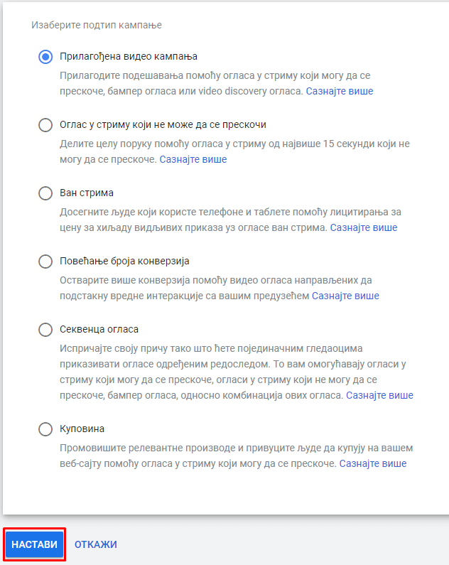
Task: Click the ОТКАЖИ button
Action: point(96,544)
